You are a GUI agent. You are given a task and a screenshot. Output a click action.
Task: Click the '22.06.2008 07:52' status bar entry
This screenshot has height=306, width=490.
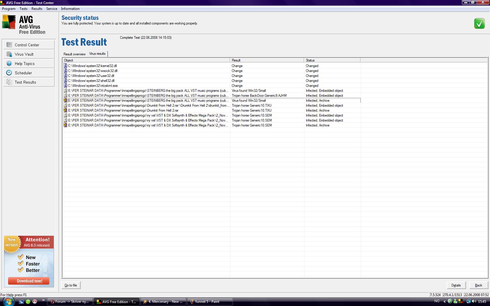[x=477, y=295]
